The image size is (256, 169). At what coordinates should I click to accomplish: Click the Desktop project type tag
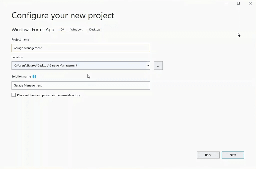95,29
